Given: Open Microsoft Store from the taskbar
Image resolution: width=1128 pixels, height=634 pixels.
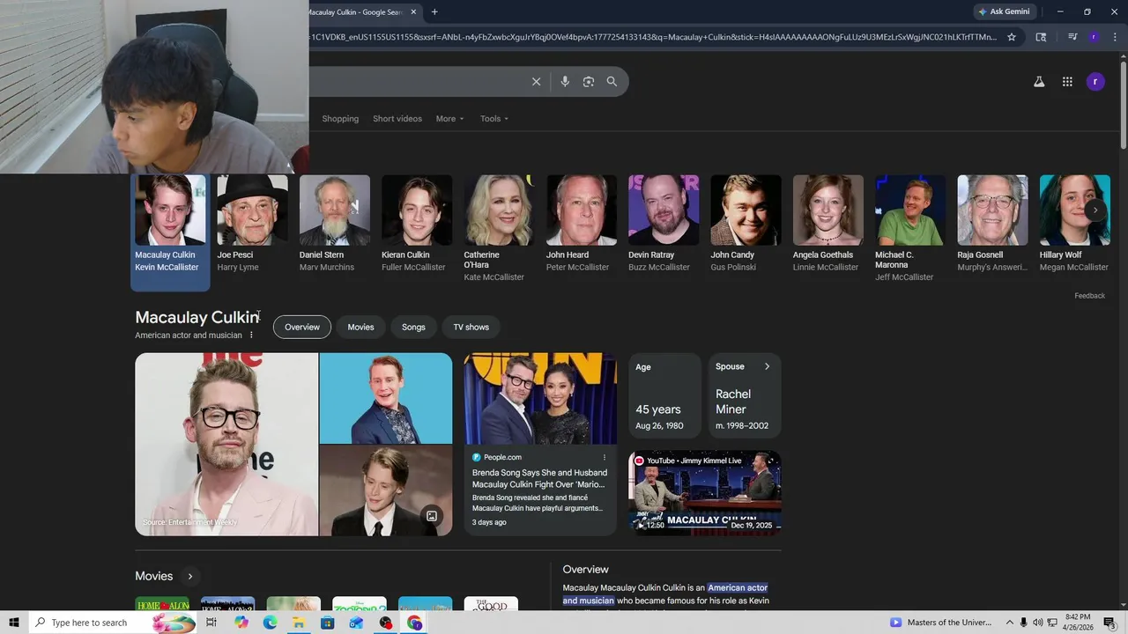Looking at the screenshot, I should [x=328, y=623].
